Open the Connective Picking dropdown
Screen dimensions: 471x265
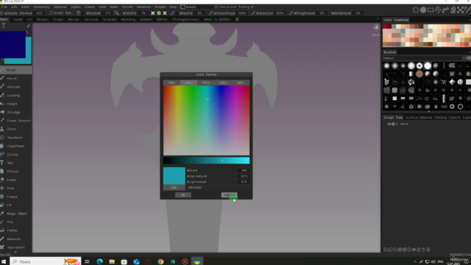click(235, 7)
